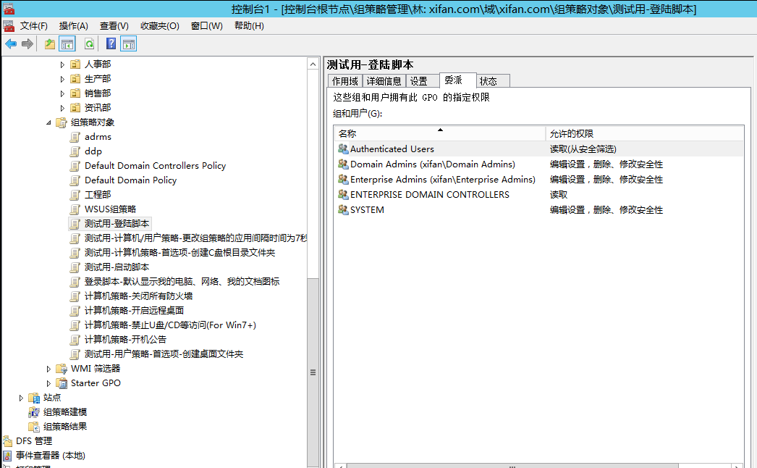
Task: Open the 收藏夹(O) menu
Action: point(160,26)
